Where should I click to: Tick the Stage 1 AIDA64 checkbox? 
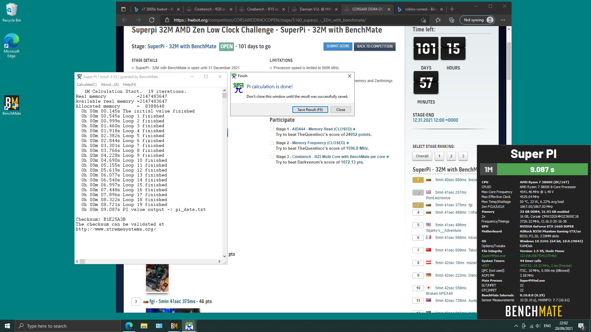point(272,129)
